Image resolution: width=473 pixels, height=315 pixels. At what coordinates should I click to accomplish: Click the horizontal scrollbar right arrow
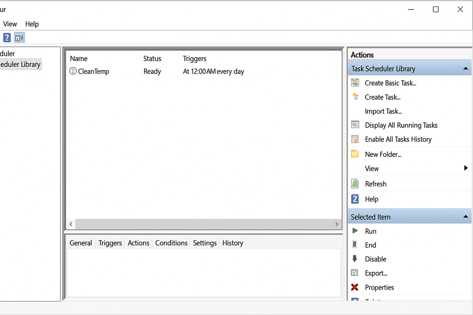click(337, 224)
